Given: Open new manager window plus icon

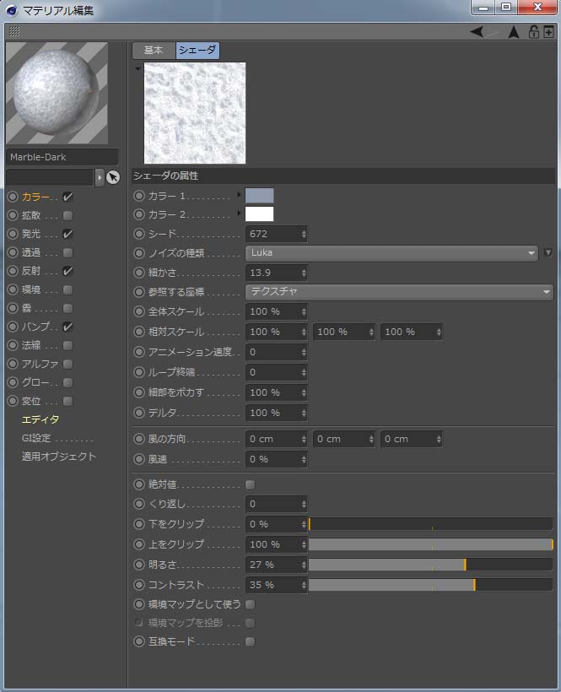Looking at the screenshot, I should tap(548, 32).
